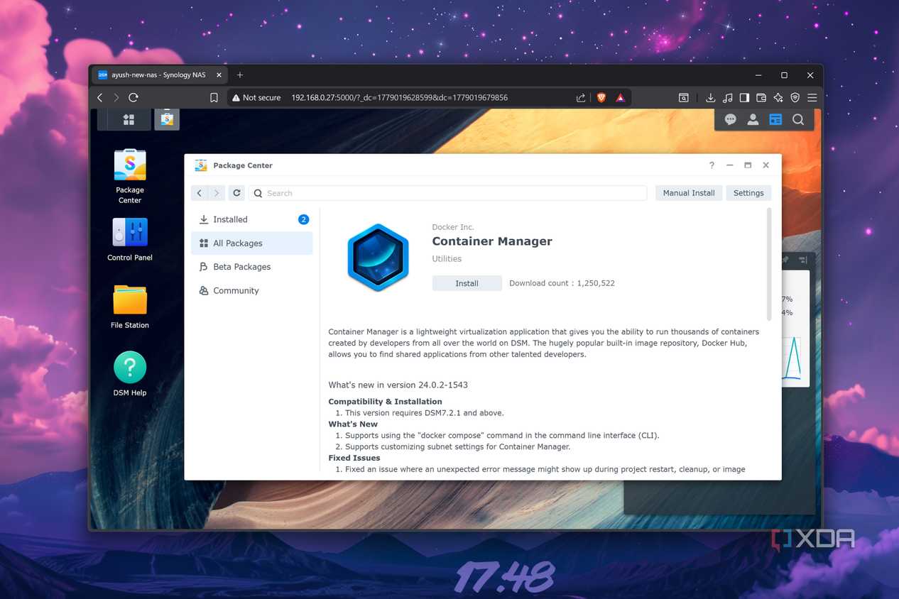Open Package Center help question mark
This screenshot has width=899, height=599.
point(712,165)
